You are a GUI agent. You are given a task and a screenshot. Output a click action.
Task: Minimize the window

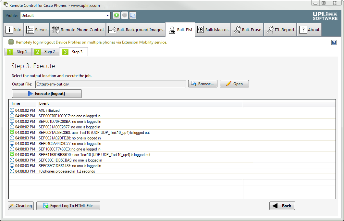[315, 3]
